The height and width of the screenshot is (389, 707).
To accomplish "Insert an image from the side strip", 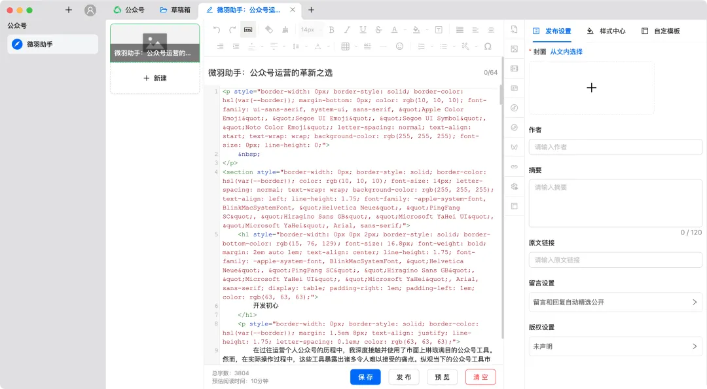I will tap(514, 48).
